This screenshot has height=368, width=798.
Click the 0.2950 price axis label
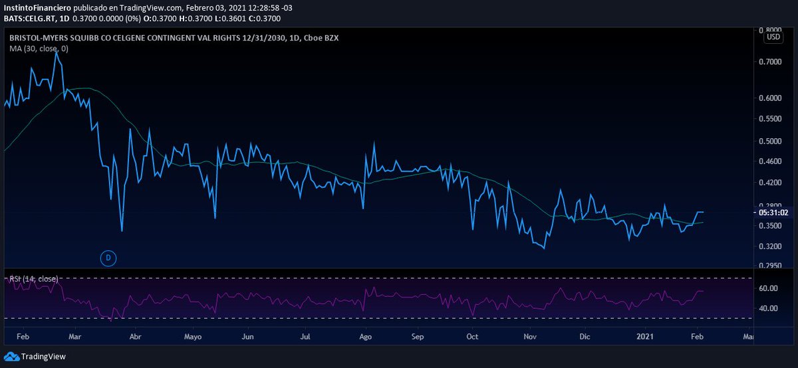(x=771, y=266)
